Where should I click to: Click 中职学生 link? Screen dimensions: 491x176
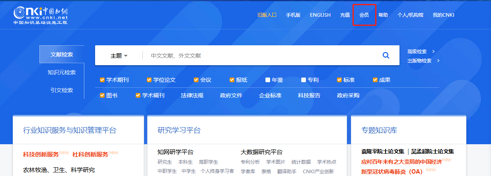(167, 171)
